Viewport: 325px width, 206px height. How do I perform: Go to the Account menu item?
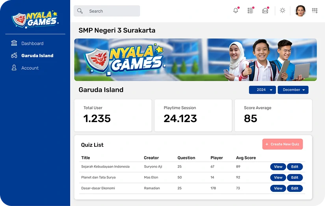click(x=30, y=68)
